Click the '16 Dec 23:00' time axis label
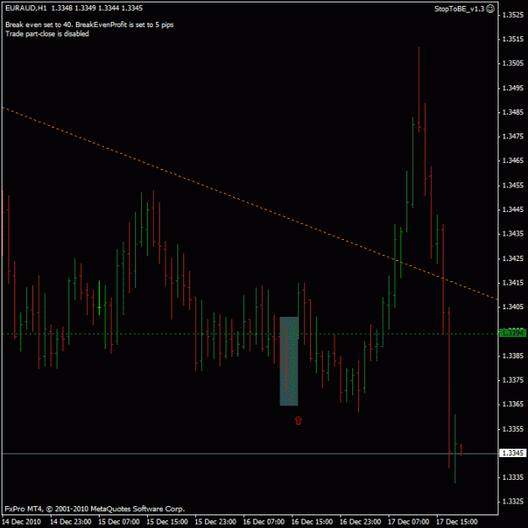 [360, 521]
